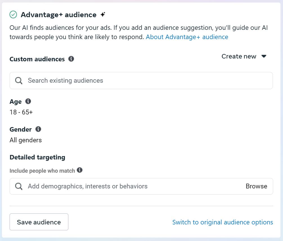Viewport: 283px width, 241px height.
Task: Focus the Search existing audiences field
Action: 141,81
